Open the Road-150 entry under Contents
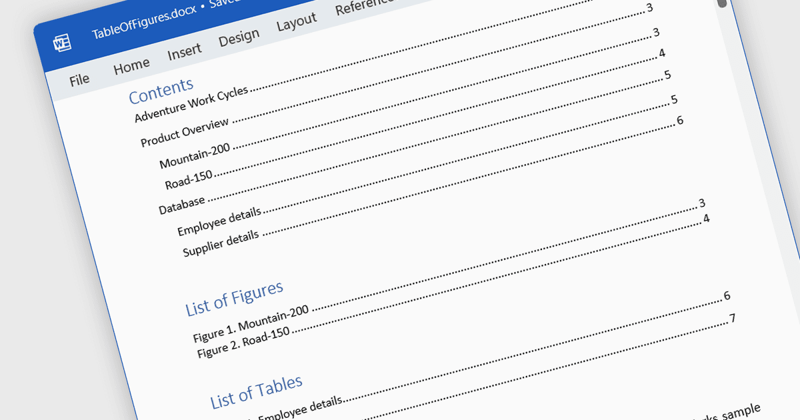The width and height of the screenshot is (800, 420). (x=189, y=180)
